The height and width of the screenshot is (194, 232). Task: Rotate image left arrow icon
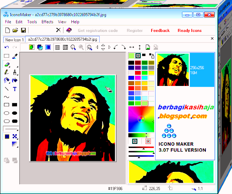coord(116,48)
